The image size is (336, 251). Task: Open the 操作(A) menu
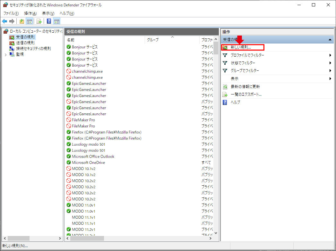(x=30, y=13)
